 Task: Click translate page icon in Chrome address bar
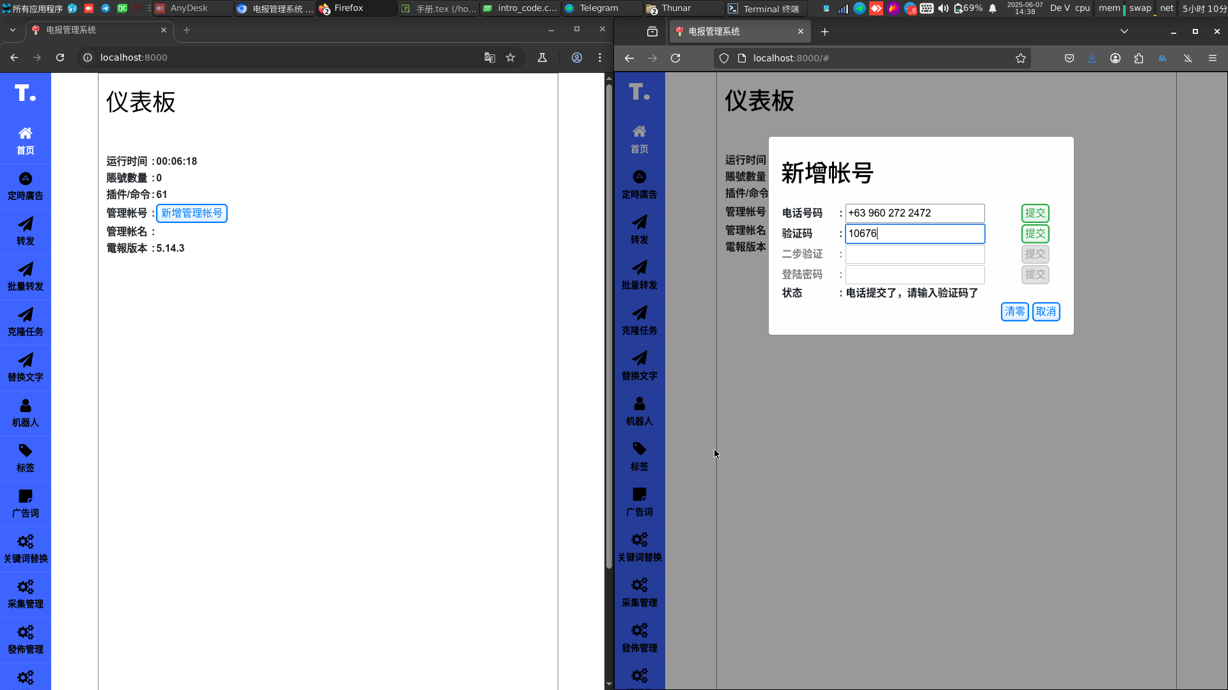(489, 57)
